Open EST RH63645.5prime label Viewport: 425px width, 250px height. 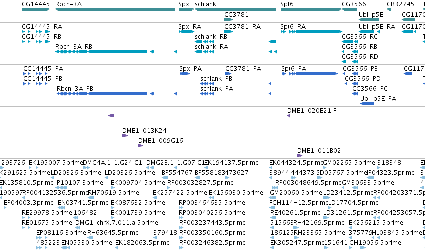[113, 233]
